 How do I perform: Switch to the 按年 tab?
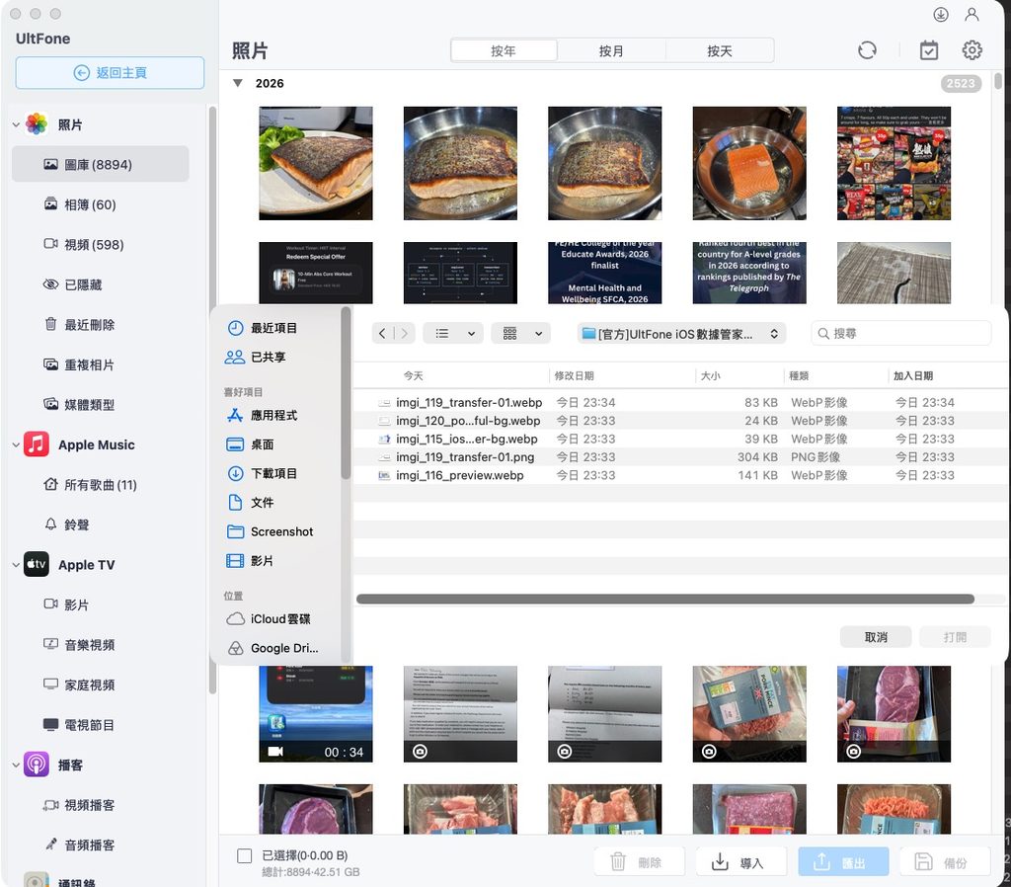click(x=504, y=51)
